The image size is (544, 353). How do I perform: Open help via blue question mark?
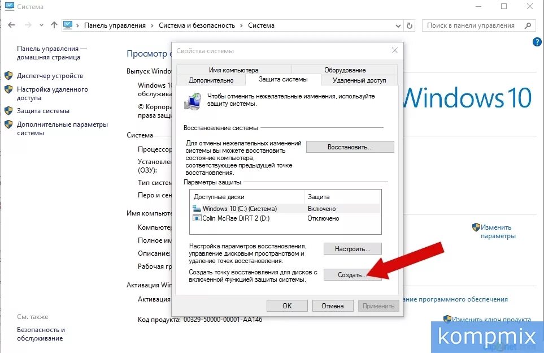click(537, 42)
